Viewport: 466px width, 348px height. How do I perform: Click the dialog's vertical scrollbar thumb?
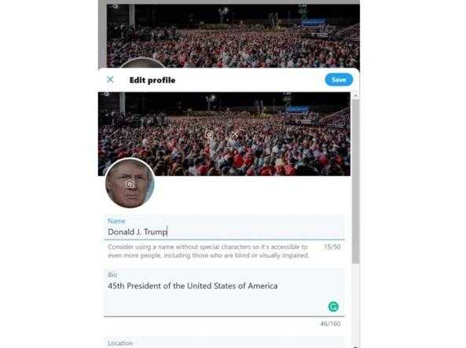[x=355, y=181]
